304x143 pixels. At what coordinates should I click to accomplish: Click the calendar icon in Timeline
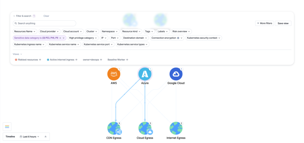(21, 136)
